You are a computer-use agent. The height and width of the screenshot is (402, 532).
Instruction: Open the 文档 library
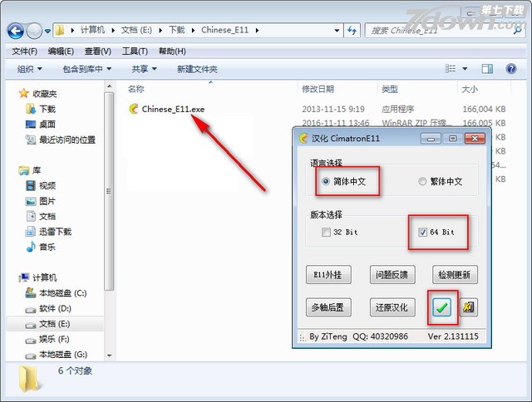tap(41, 216)
